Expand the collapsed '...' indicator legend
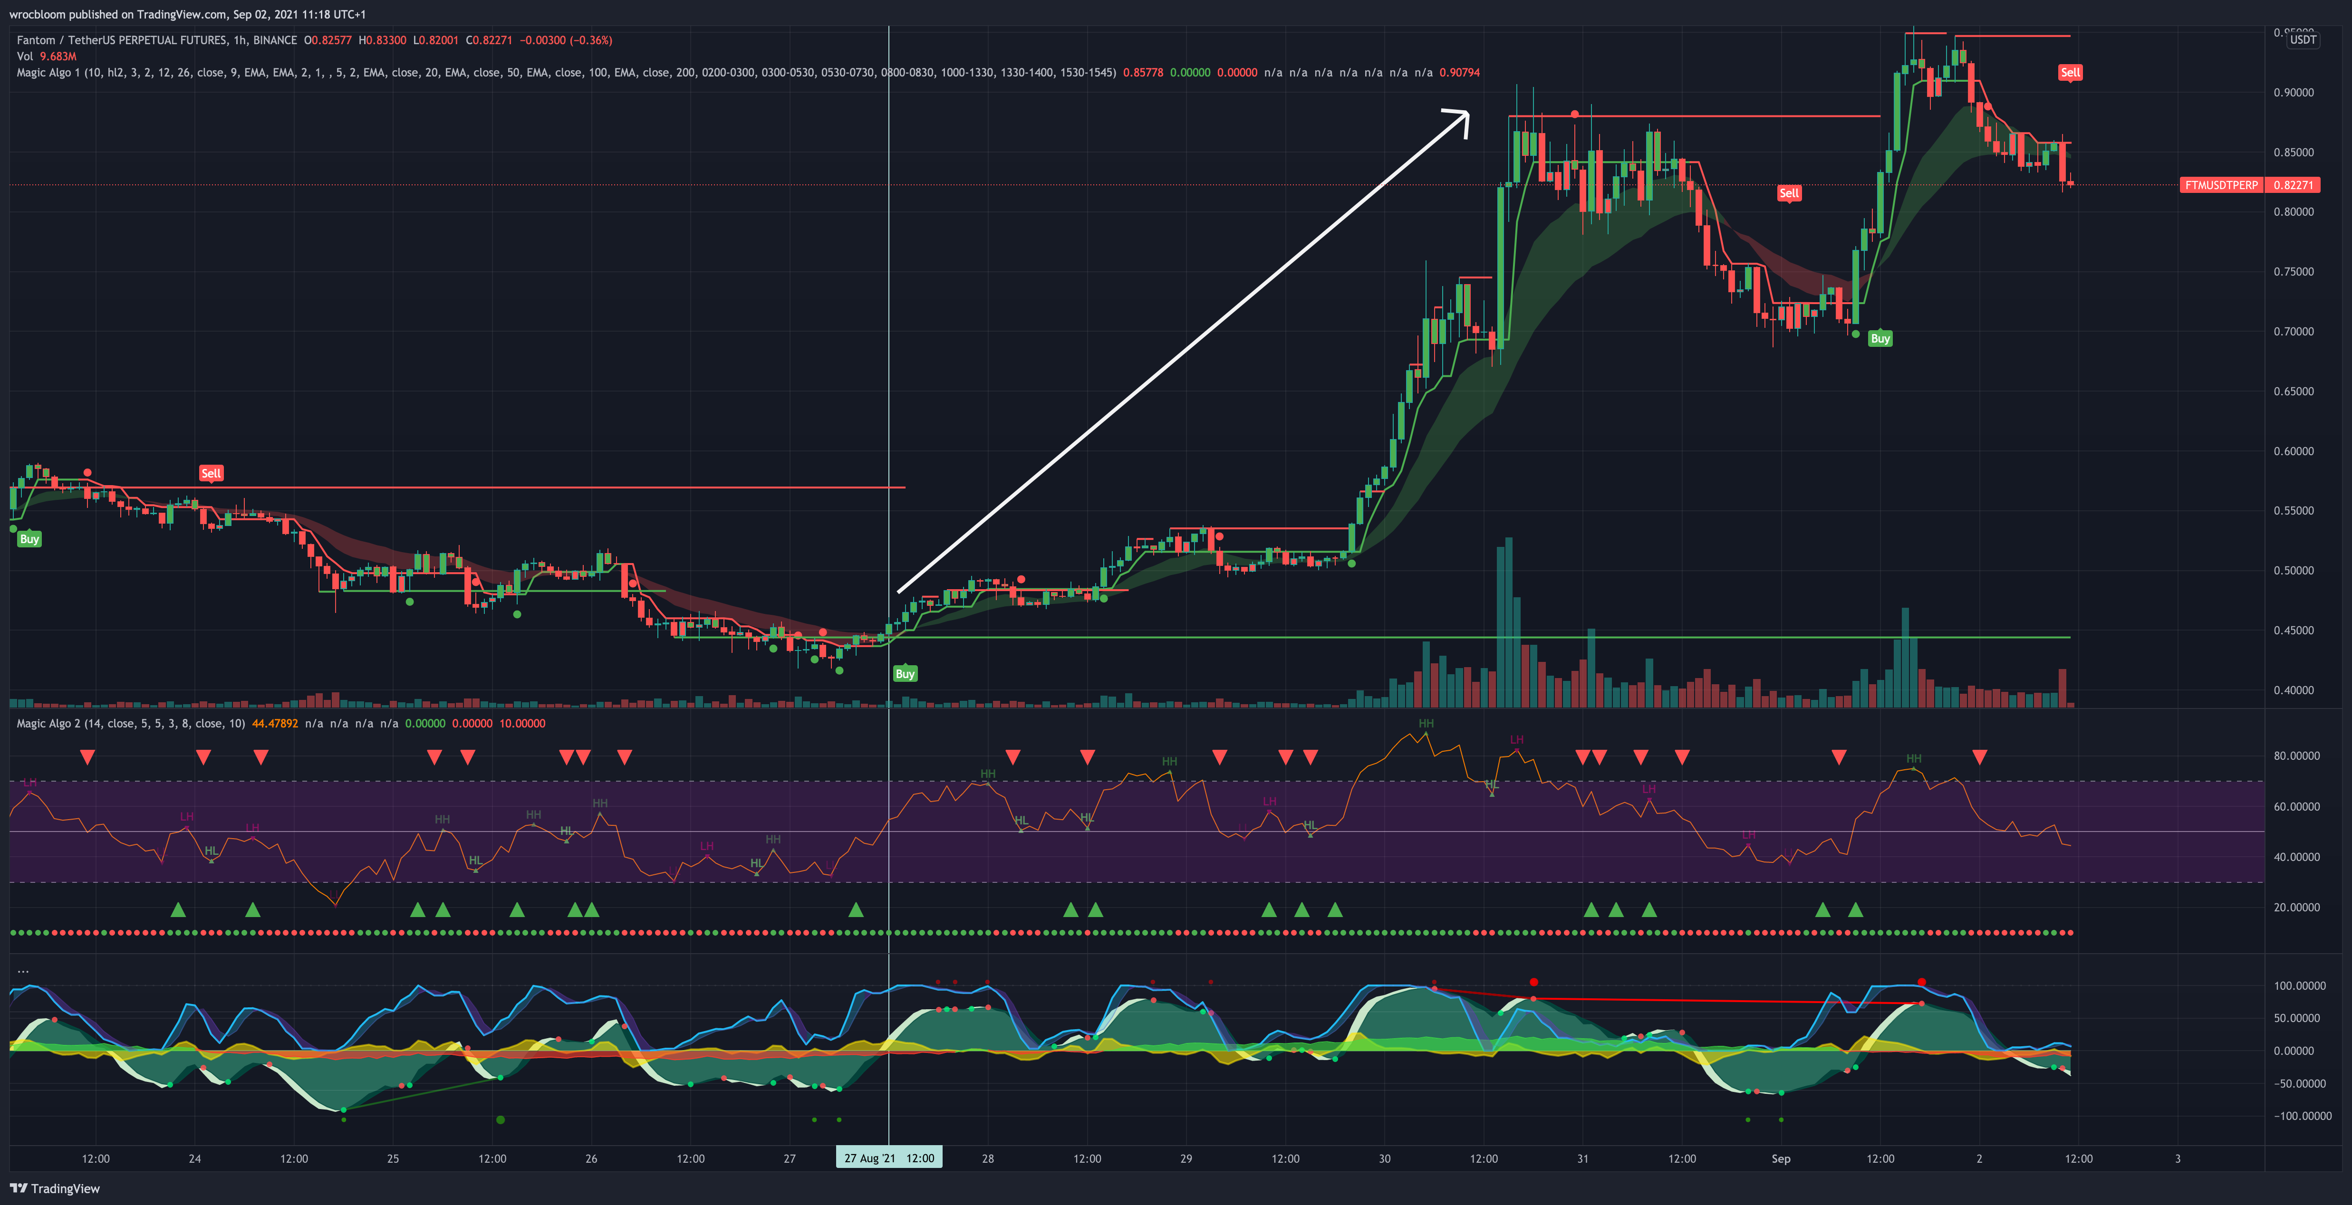This screenshot has height=1205, width=2352. point(23,970)
